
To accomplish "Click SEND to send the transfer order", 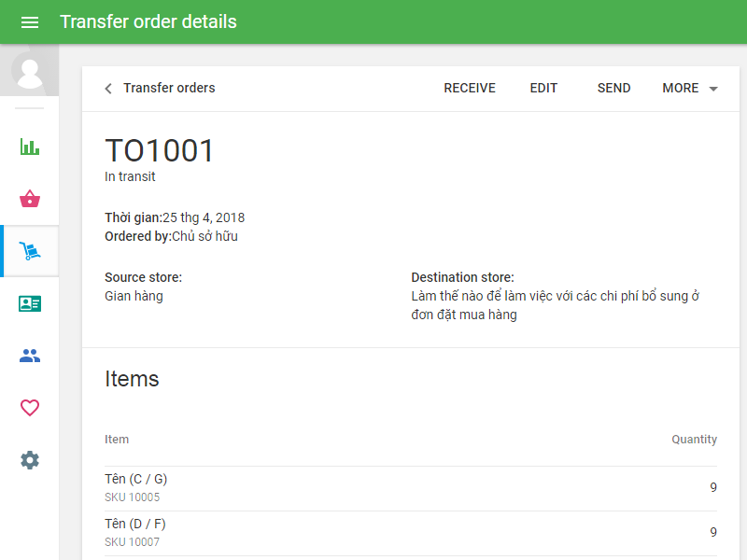I will pyautogui.click(x=613, y=88).
